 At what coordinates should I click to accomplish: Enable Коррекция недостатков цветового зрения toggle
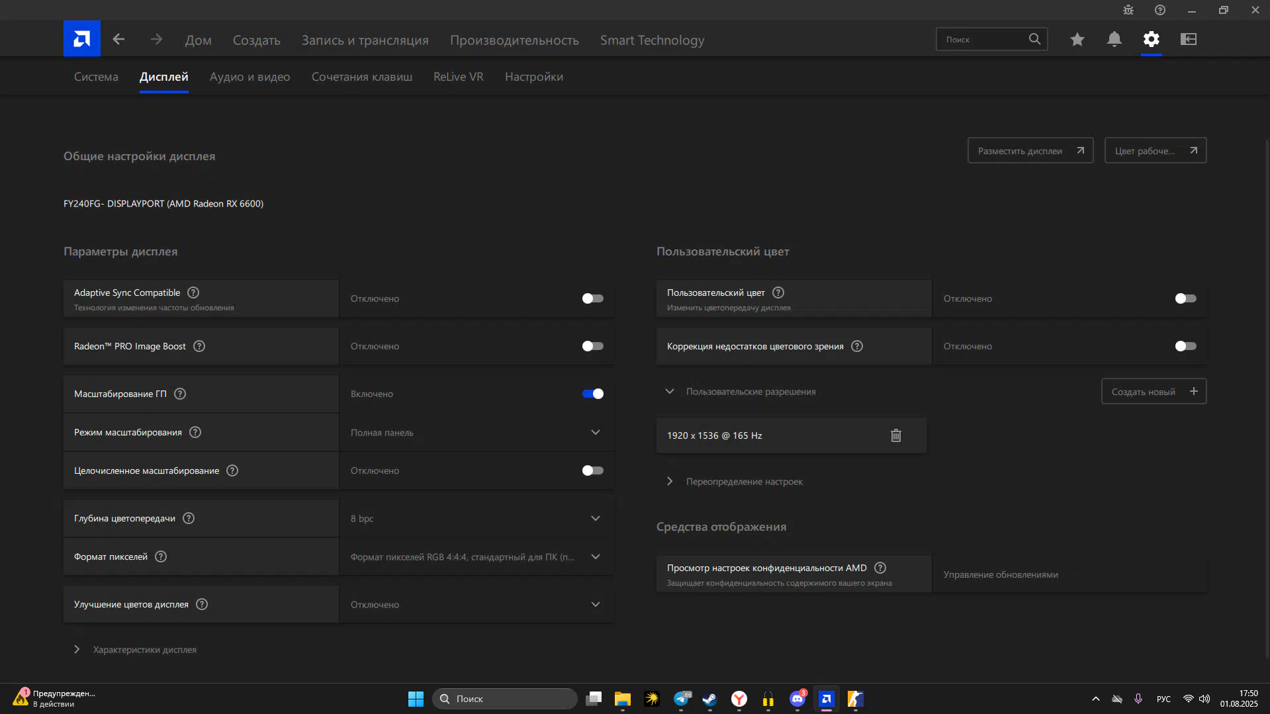(x=1185, y=346)
